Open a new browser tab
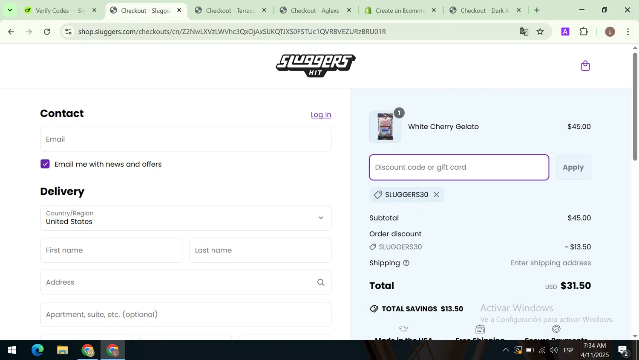 [x=537, y=10]
